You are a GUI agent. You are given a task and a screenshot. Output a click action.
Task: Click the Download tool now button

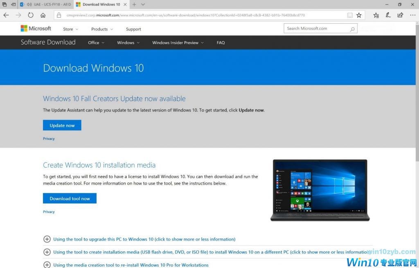point(70,198)
